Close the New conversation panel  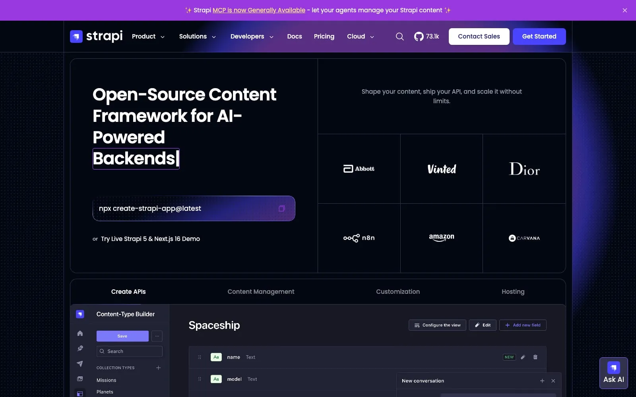(x=553, y=381)
